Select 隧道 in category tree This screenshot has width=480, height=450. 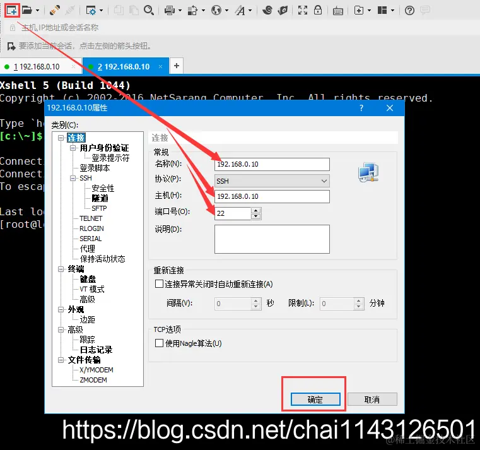[x=100, y=199]
